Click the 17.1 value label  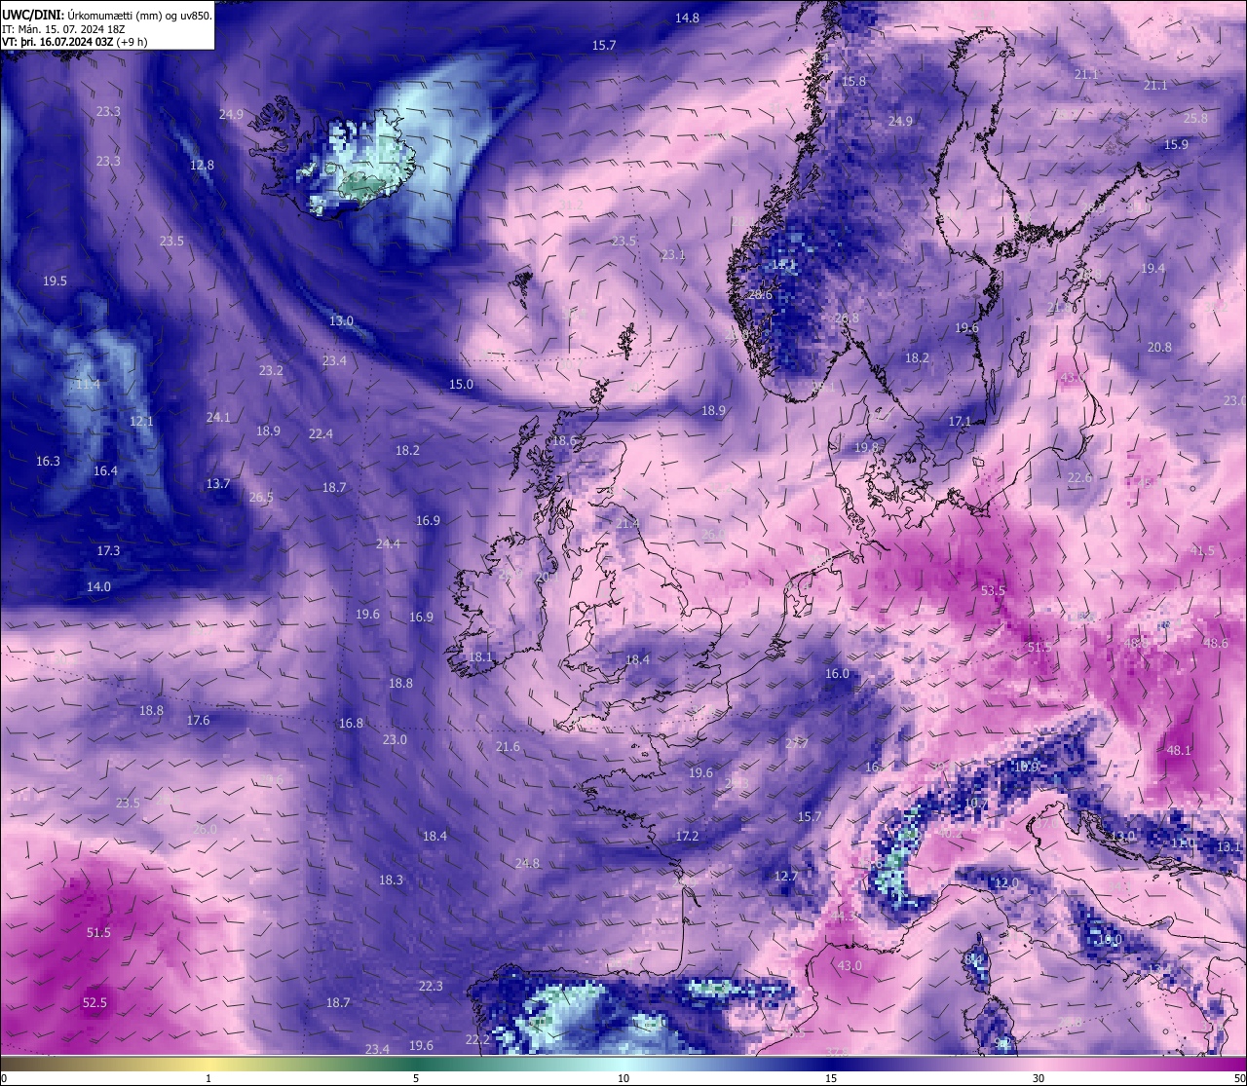pyautogui.click(x=960, y=421)
